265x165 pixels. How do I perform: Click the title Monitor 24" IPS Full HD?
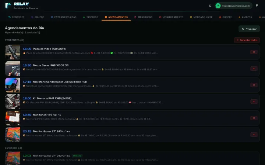click(x=47, y=115)
